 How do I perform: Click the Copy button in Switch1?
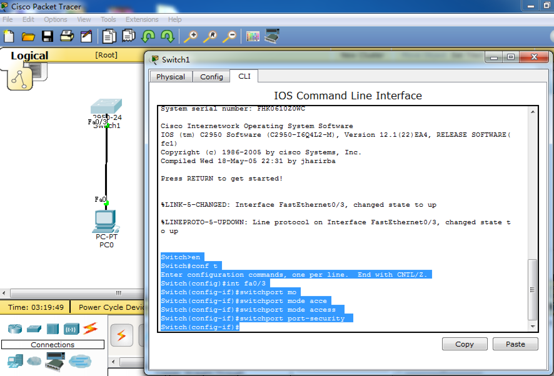tap(465, 344)
